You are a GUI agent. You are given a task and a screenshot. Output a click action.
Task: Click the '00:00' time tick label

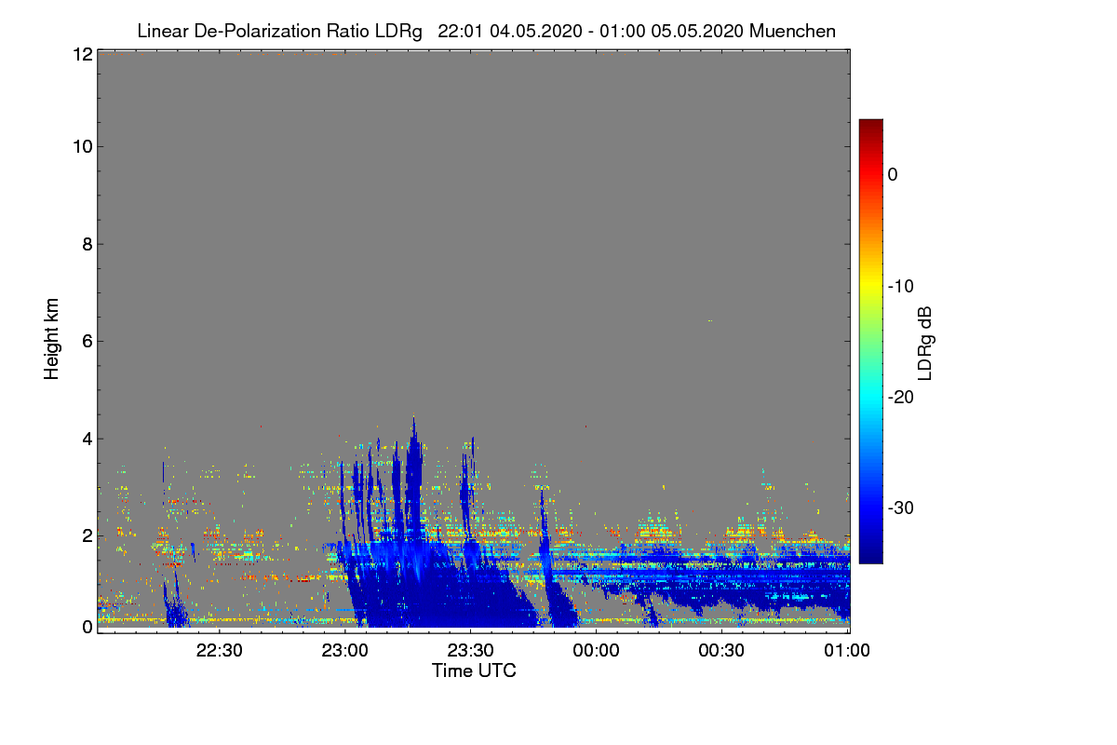[597, 651]
